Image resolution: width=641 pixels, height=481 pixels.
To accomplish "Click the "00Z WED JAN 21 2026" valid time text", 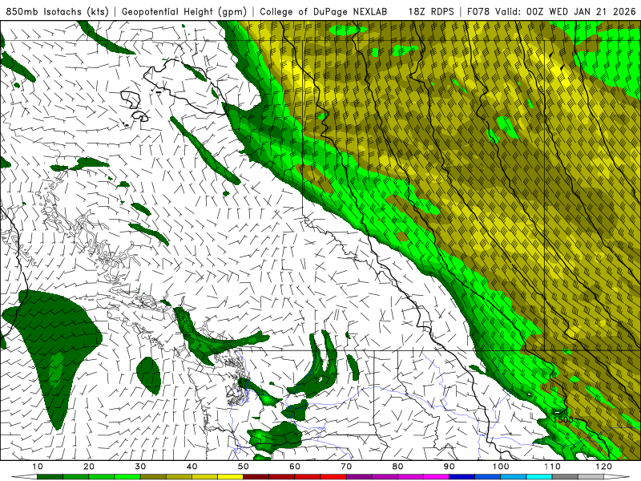I will click(581, 11).
